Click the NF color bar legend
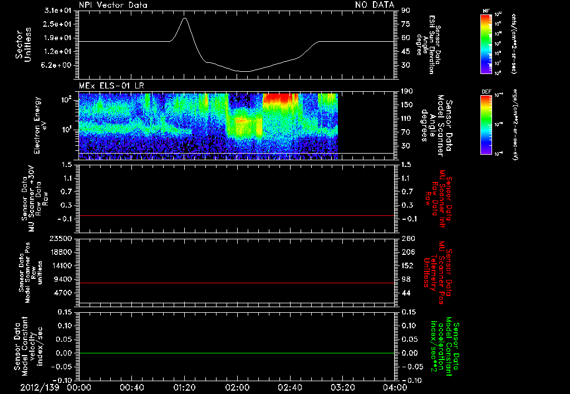The image size is (570, 394). [486, 43]
